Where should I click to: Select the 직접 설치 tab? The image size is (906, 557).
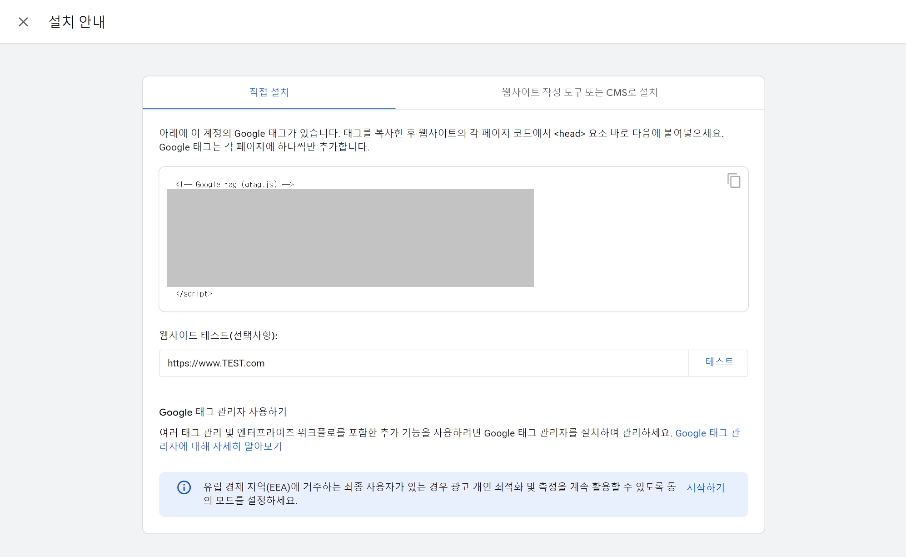click(x=269, y=92)
